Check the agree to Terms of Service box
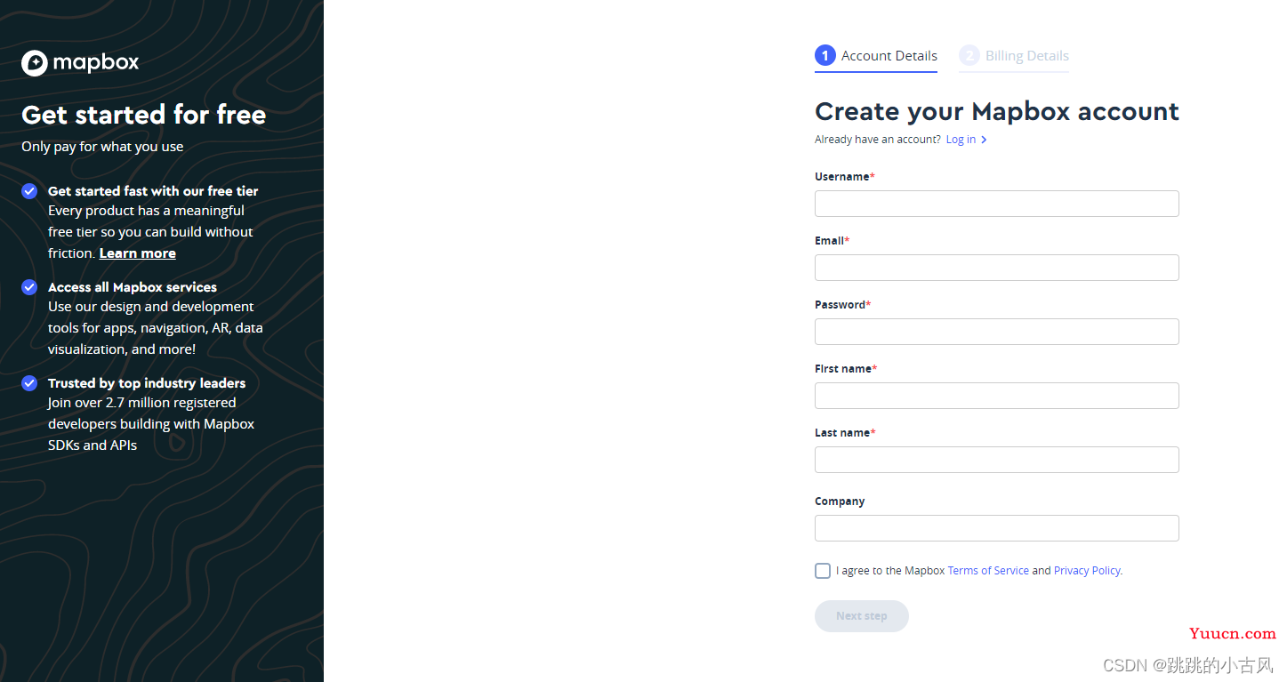Screen dimensions: 1287x682 click(x=823, y=571)
